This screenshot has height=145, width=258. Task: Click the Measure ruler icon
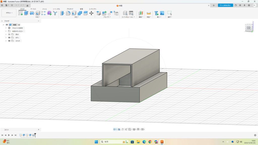[149, 13]
